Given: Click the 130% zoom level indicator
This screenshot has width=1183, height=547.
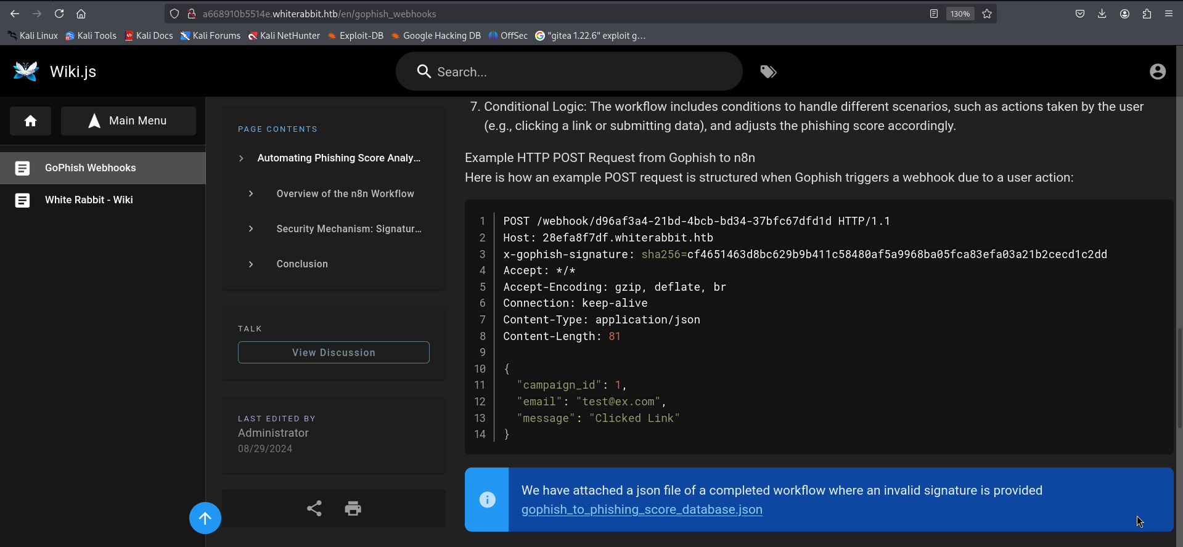Looking at the screenshot, I should coord(960,14).
